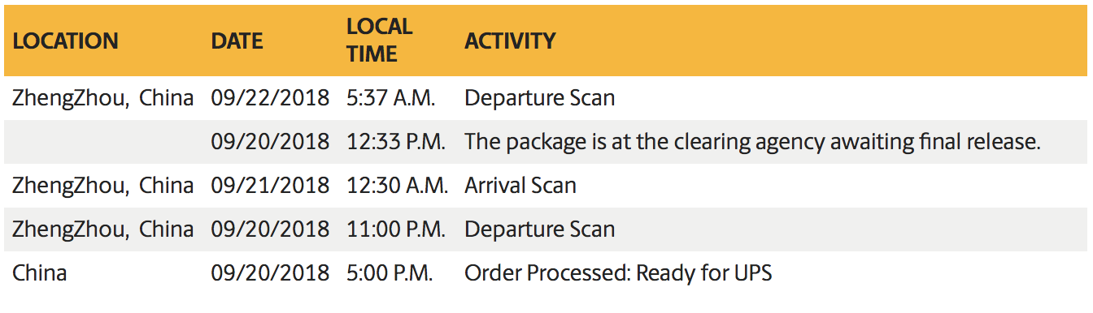
Task: Click the clearing agency awaiting final release text
Action: tap(752, 142)
